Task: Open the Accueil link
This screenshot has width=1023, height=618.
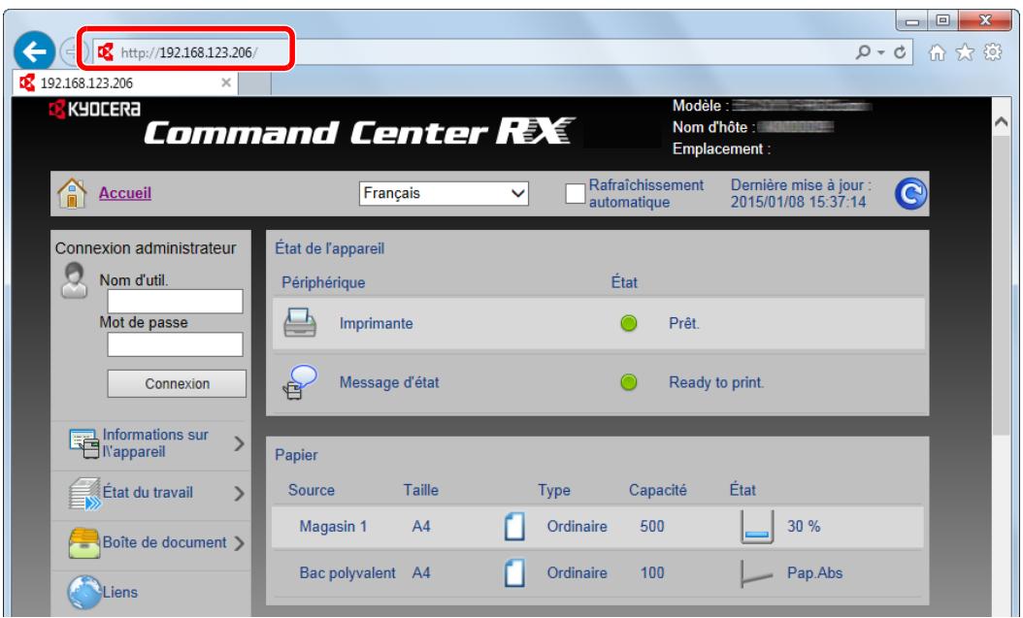Action: click(x=125, y=193)
